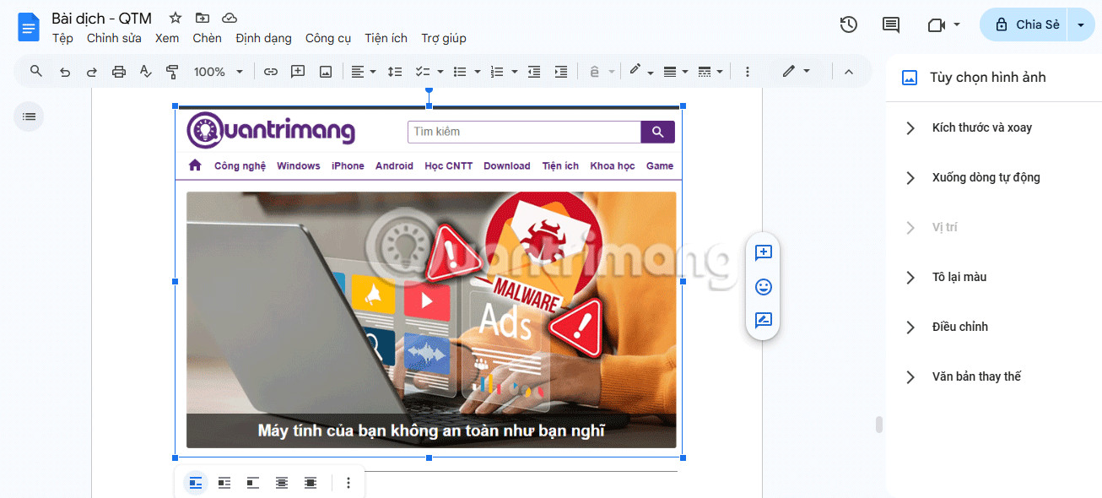Switch image to In front of text
Screen dimensions: 1102x498
[x=310, y=482]
